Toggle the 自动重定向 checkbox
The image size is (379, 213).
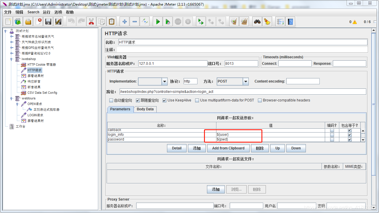click(111, 100)
